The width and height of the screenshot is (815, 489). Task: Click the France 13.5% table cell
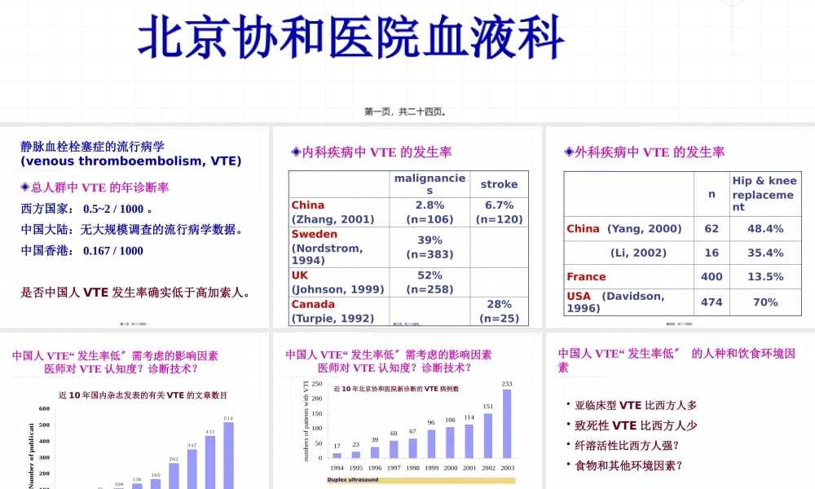[x=767, y=277]
